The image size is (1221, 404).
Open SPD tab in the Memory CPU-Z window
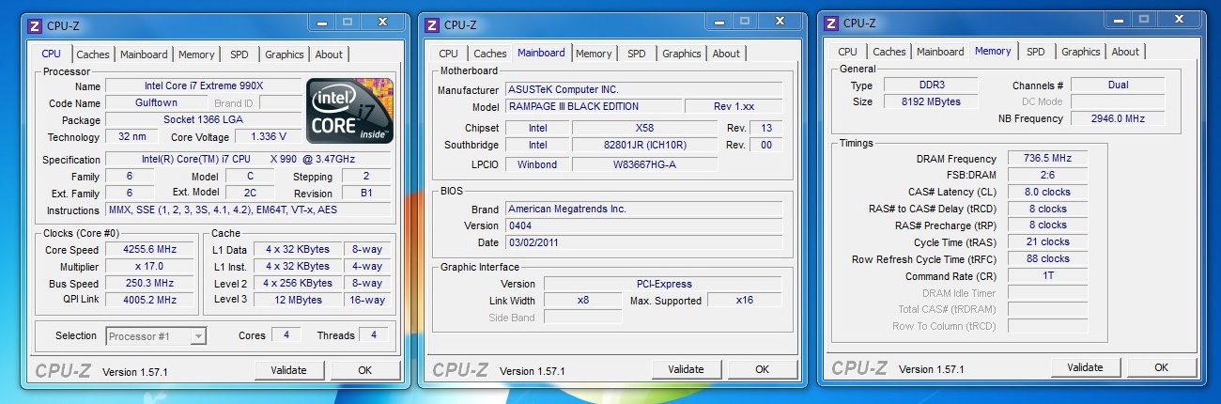(x=1036, y=52)
